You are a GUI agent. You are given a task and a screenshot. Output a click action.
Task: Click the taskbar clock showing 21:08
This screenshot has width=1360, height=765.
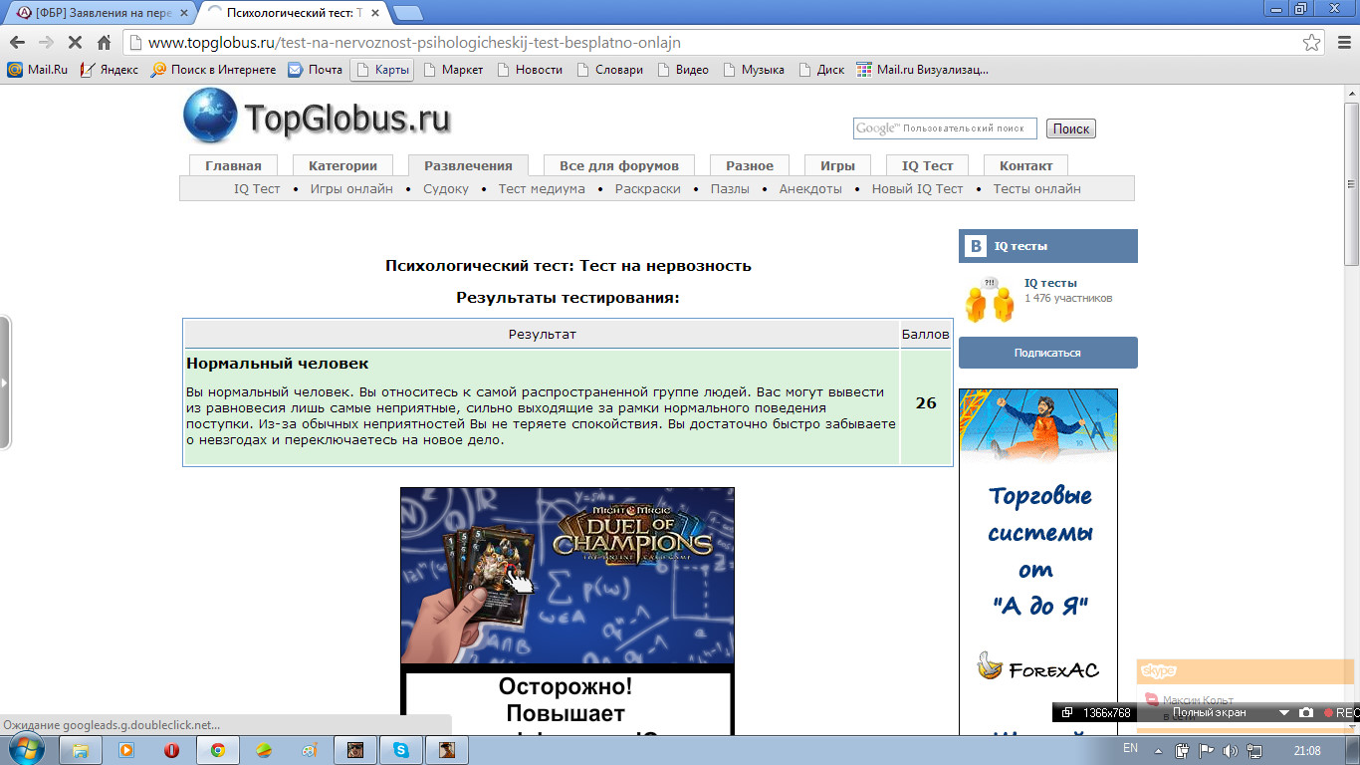click(x=1307, y=750)
